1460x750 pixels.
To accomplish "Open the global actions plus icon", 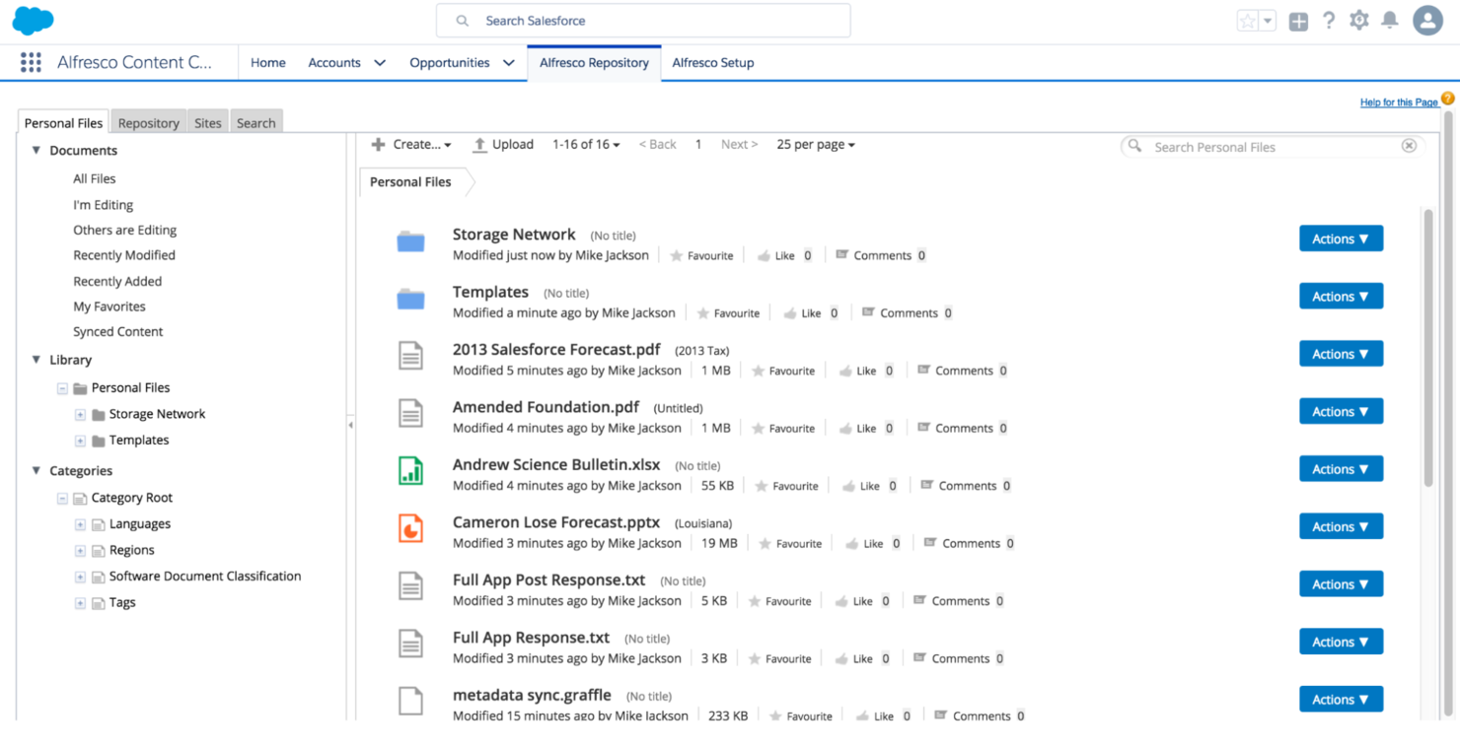I will click(1298, 21).
